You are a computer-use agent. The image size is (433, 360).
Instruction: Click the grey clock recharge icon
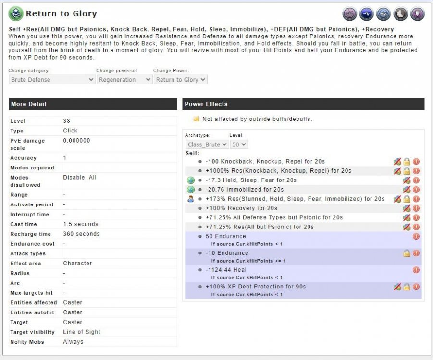tap(400, 14)
